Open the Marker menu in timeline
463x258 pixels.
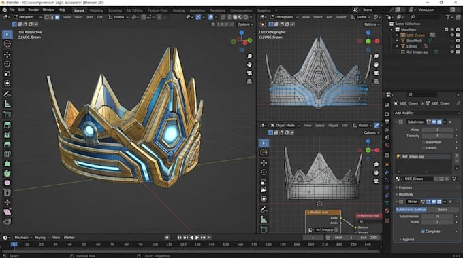pyautogui.click(x=69, y=238)
